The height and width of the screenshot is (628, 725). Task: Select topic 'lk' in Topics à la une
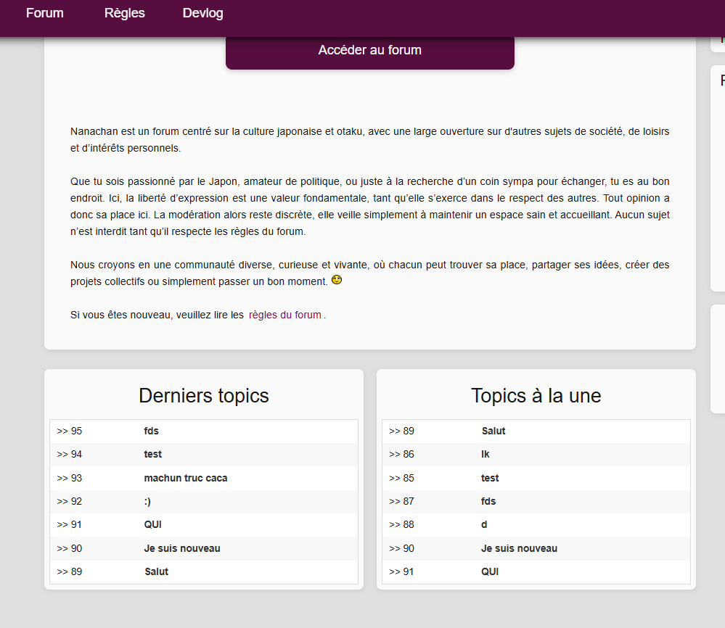(x=485, y=454)
